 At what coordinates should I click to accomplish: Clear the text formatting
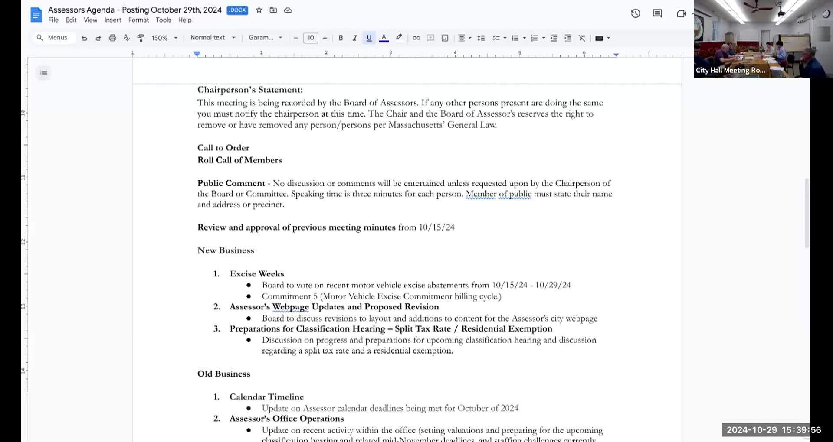tap(582, 38)
